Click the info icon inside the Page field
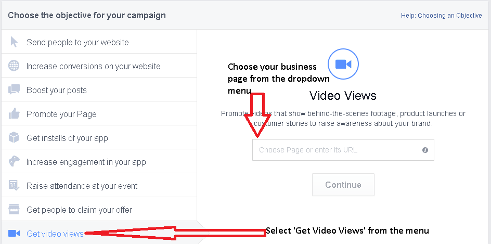Screen dimensions: 491x244 pyautogui.click(x=425, y=150)
